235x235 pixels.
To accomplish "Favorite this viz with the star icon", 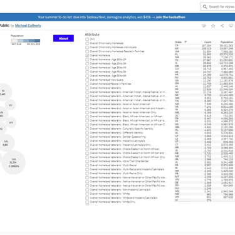I will (x=213, y=26).
